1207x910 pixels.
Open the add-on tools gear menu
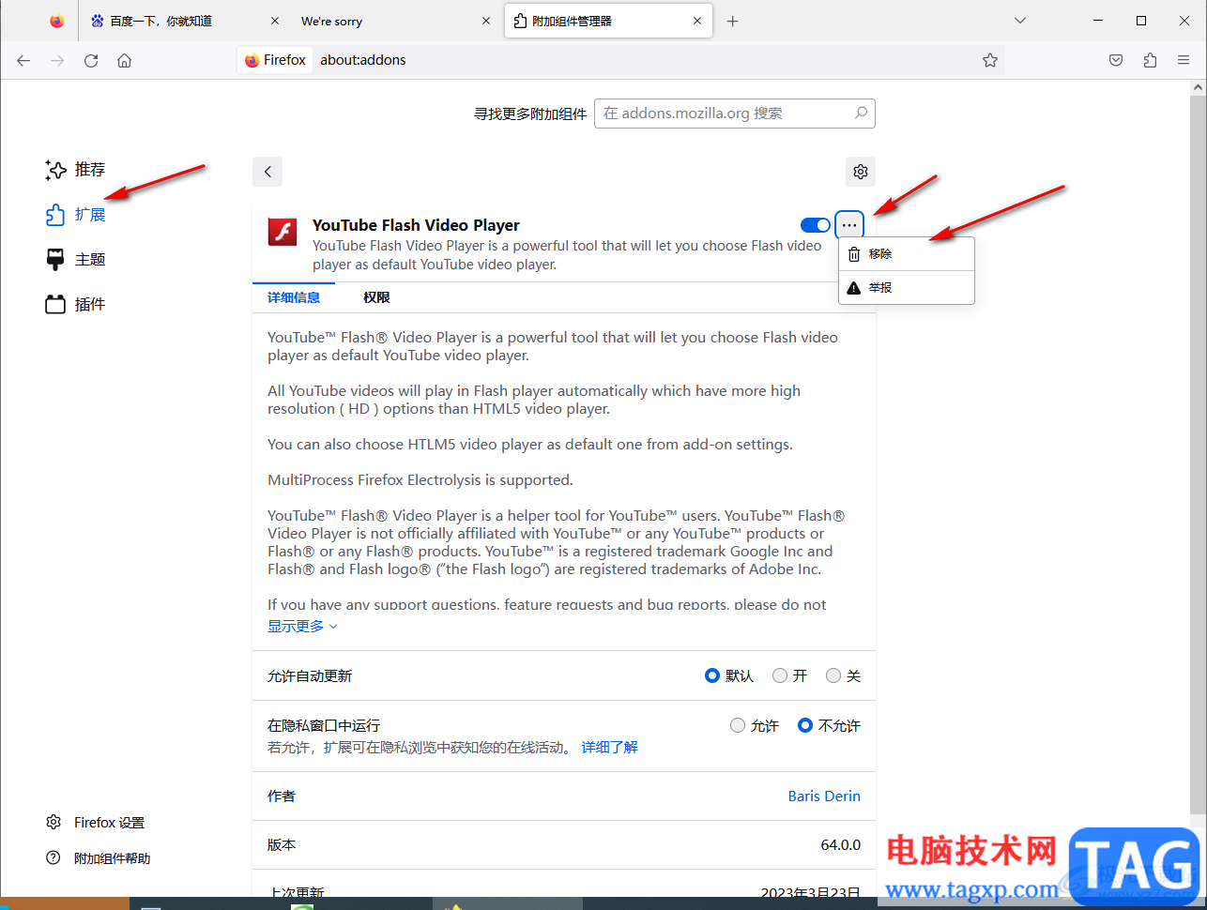pos(861,172)
